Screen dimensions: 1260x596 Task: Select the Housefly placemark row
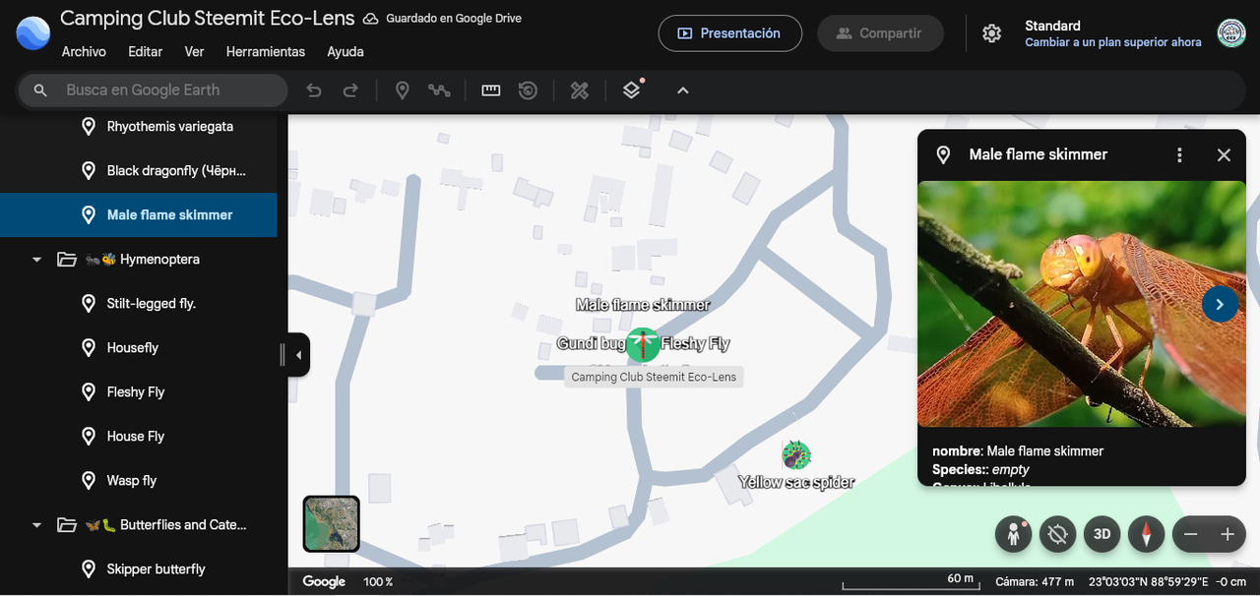coord(138,348)
